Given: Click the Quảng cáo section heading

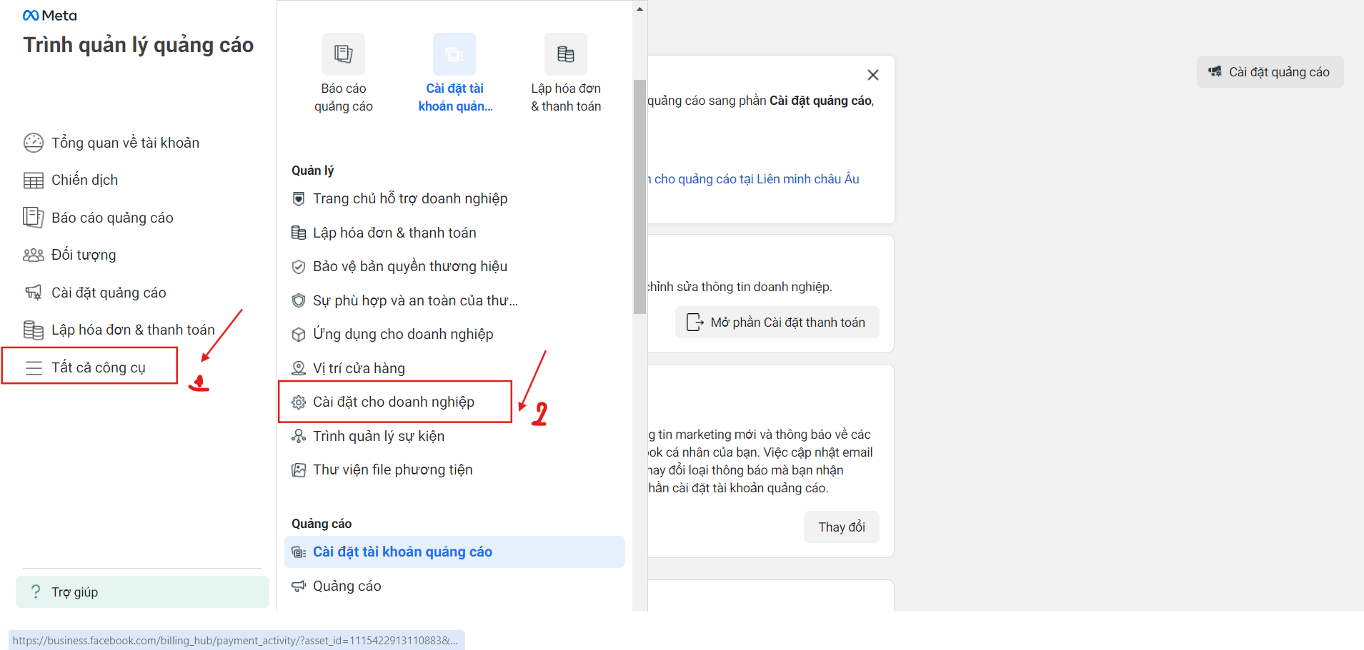Looking at the screenshot, I should (322, 524).
